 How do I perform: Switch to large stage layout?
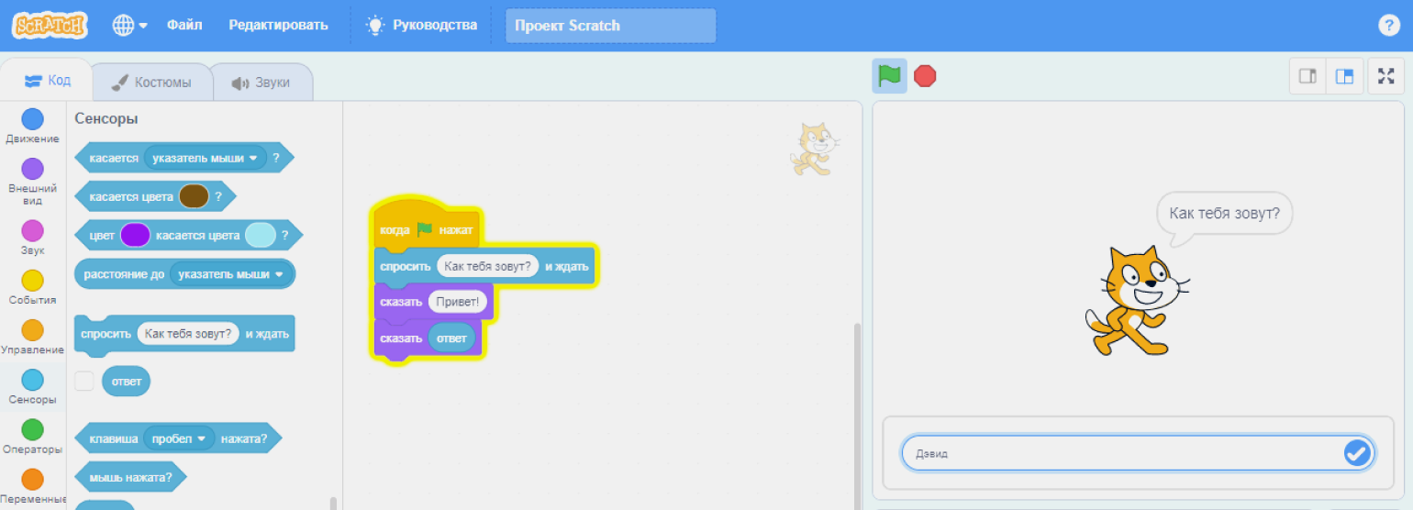coord(1344,77)
